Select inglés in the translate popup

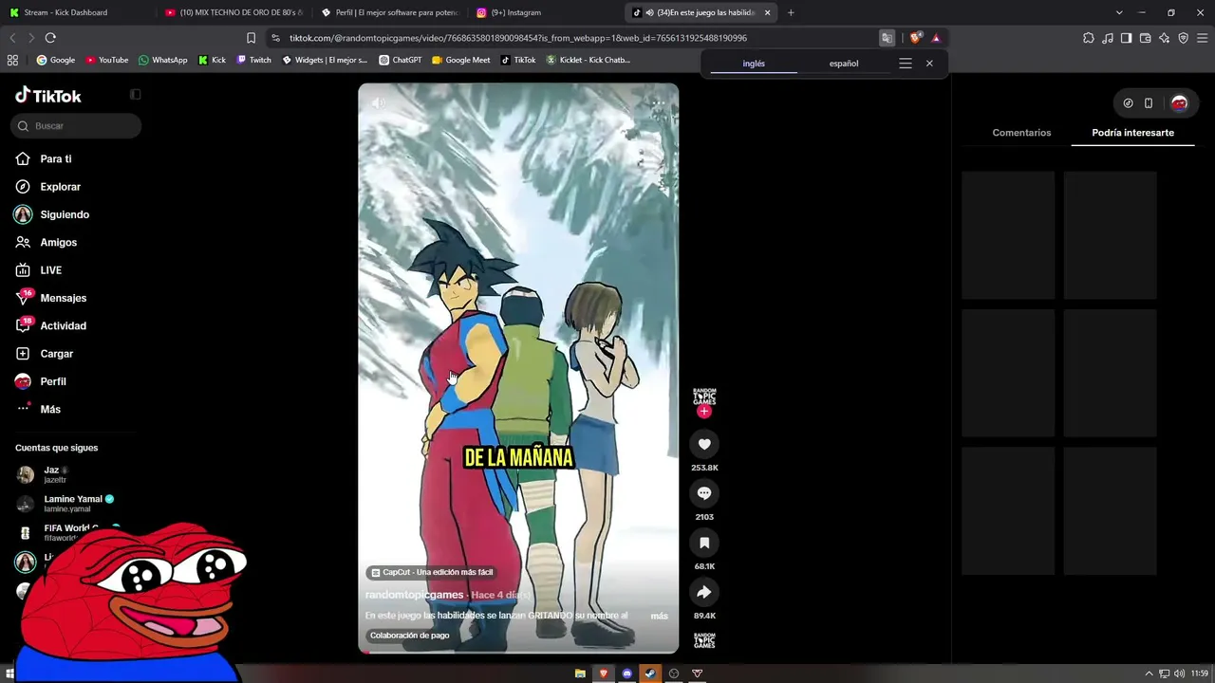click(x=754, y=64)
